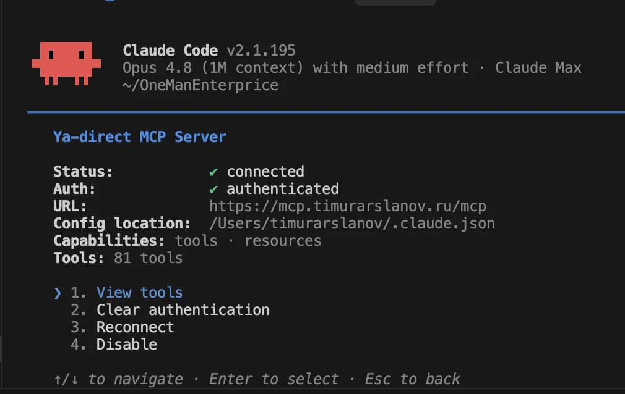Click the ~/OneManEnterprice directory path

(200, 85)
